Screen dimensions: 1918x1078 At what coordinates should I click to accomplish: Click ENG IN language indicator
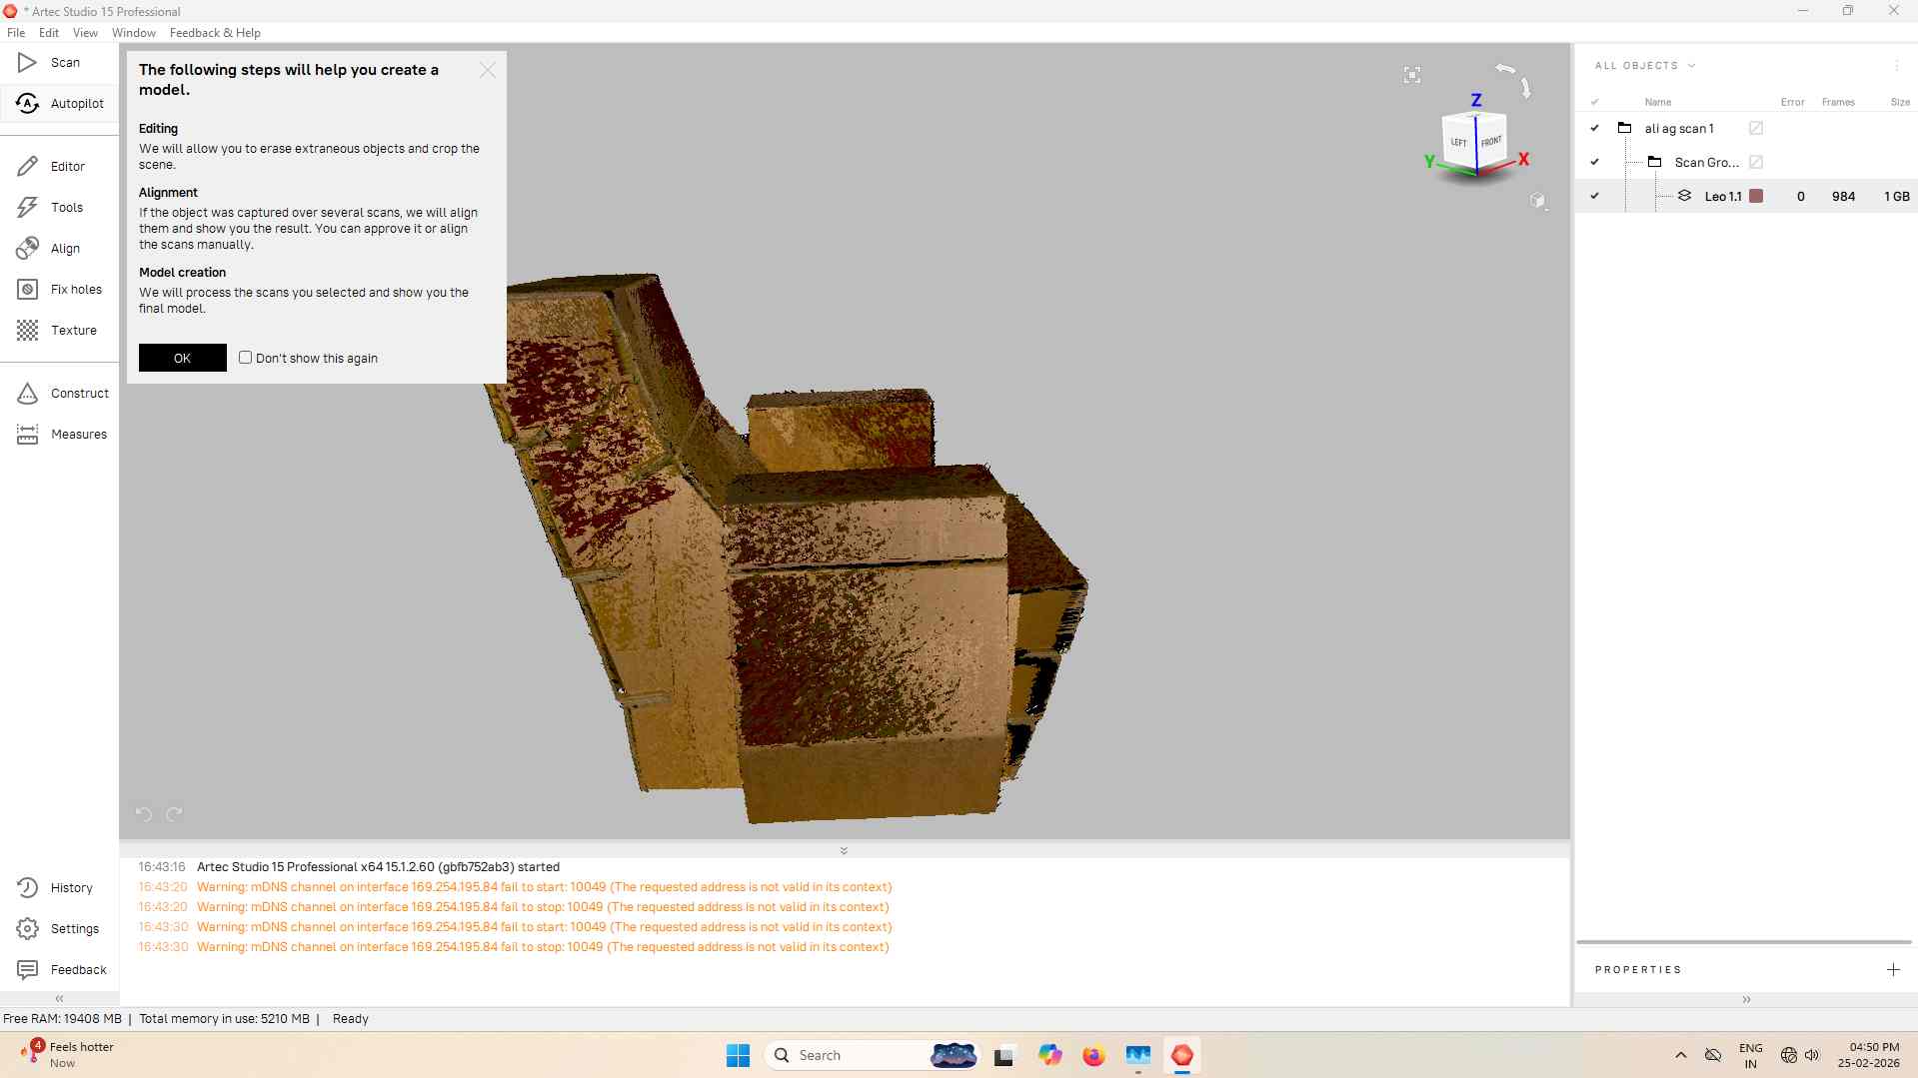coord(1751,1056)
